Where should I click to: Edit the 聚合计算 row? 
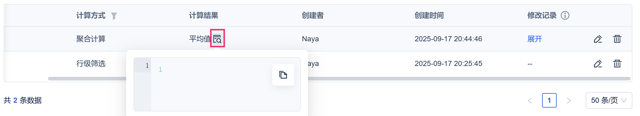598,39
